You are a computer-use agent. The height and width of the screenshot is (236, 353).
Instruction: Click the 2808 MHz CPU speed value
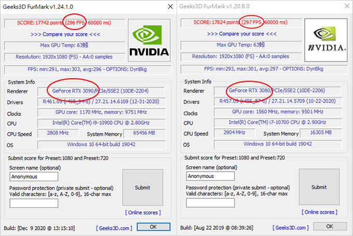pos(58,133)
